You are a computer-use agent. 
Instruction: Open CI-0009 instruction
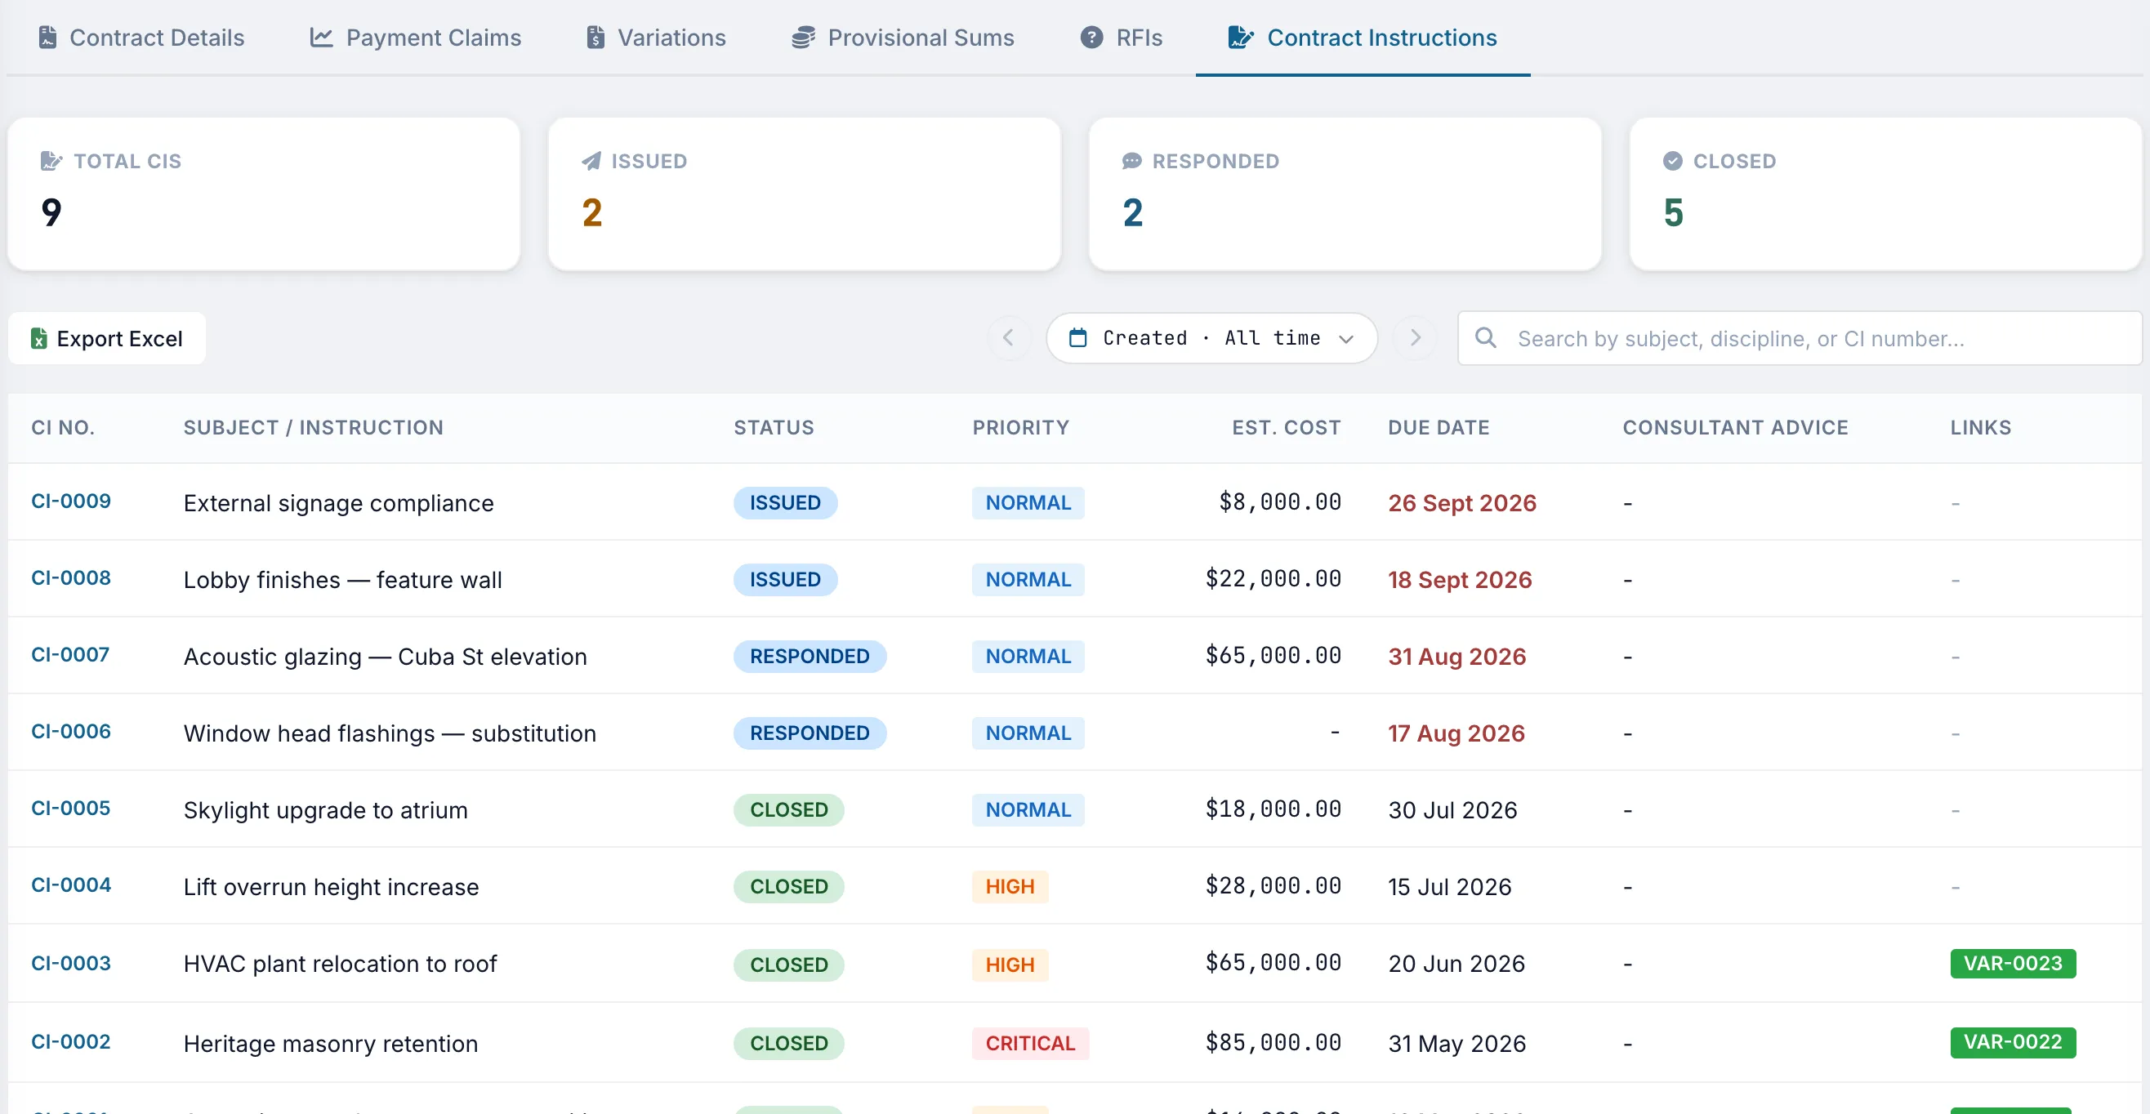pyautogui.click(x=71, y=501)
